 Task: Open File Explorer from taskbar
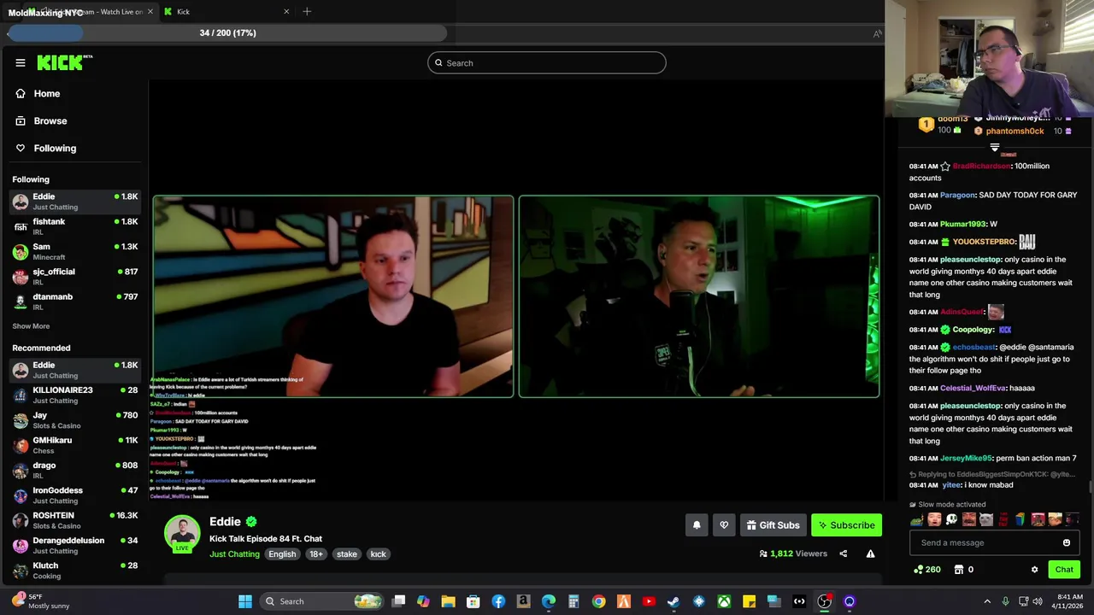click(x=448, y=601)
